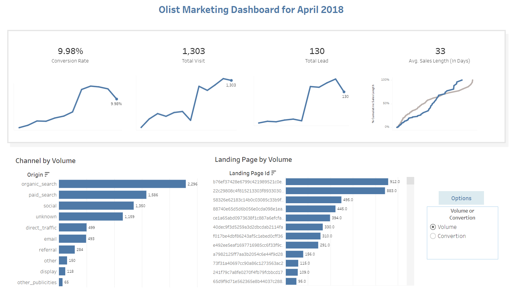Sort channels using the Origin sort icon

pyautogui.click(x=47, y=175)
